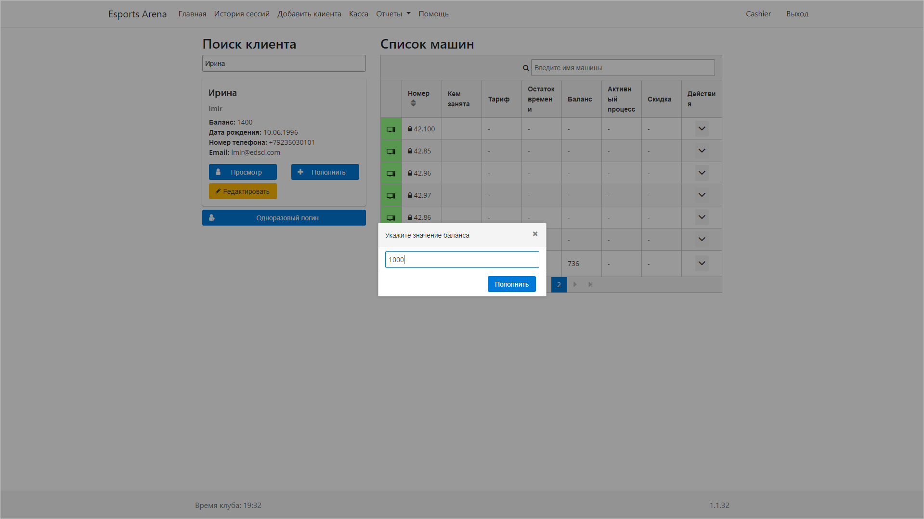Close the balance value dialog

point(535,234)
